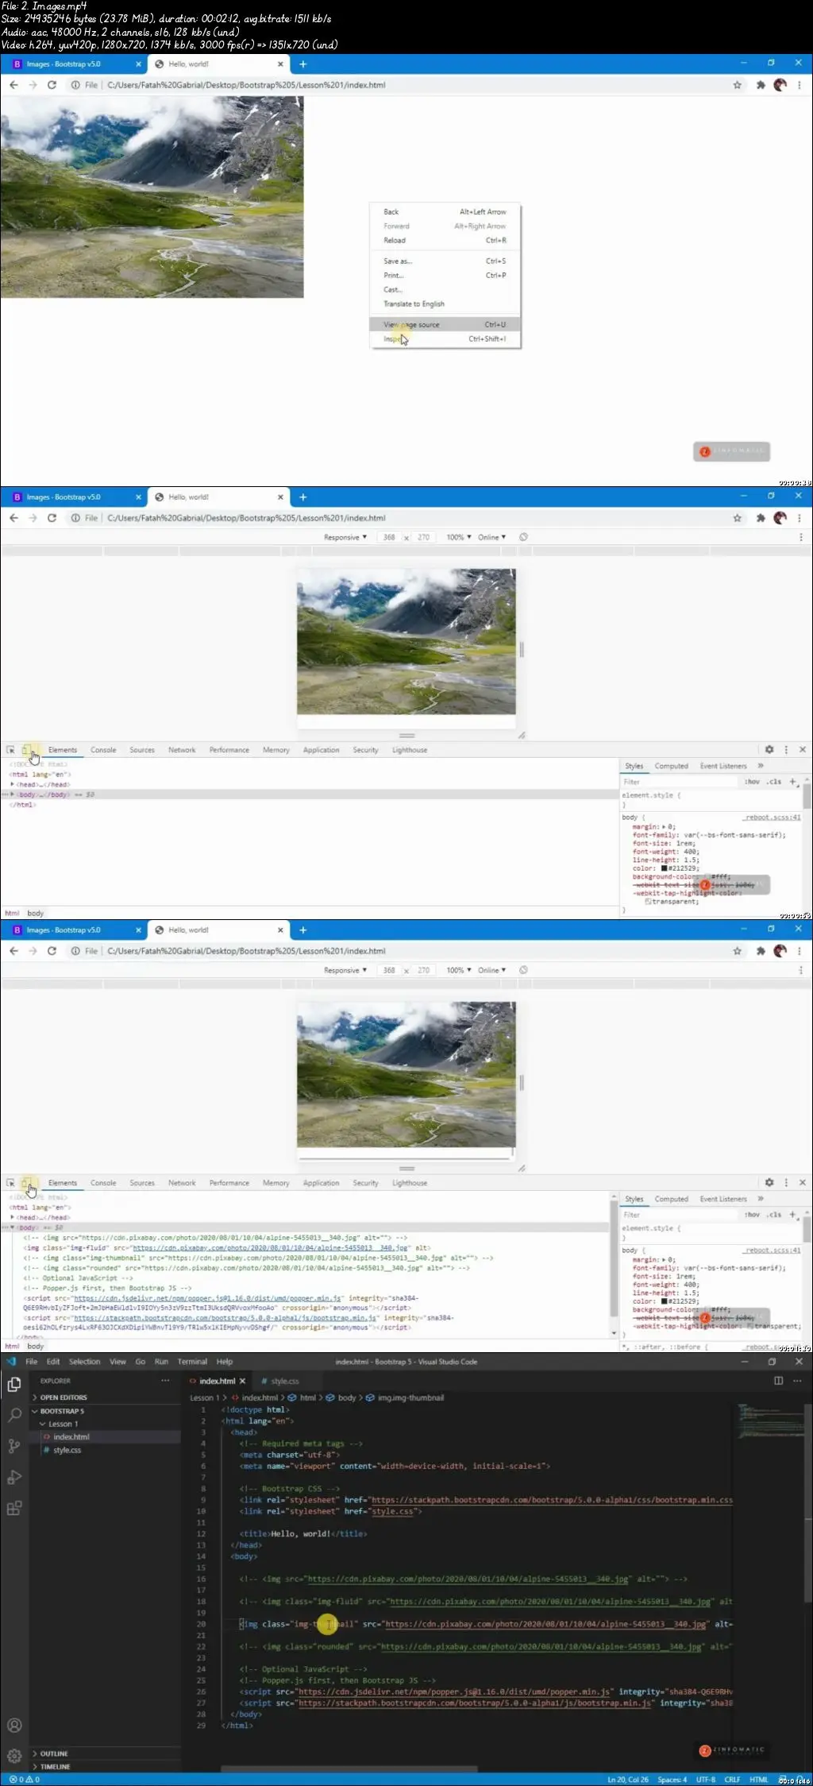This screenshot has height=1786, width=813.
Task: Close the index.html editor tab in VS Code
Action: tap(242, 1381)
